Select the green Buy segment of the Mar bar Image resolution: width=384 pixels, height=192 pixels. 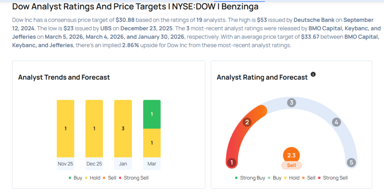[152, 114]
